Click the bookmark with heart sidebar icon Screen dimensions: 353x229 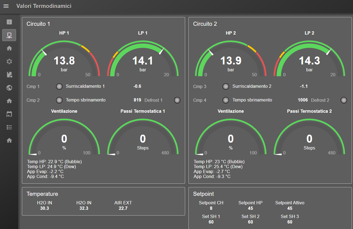[x=9, y=75]
